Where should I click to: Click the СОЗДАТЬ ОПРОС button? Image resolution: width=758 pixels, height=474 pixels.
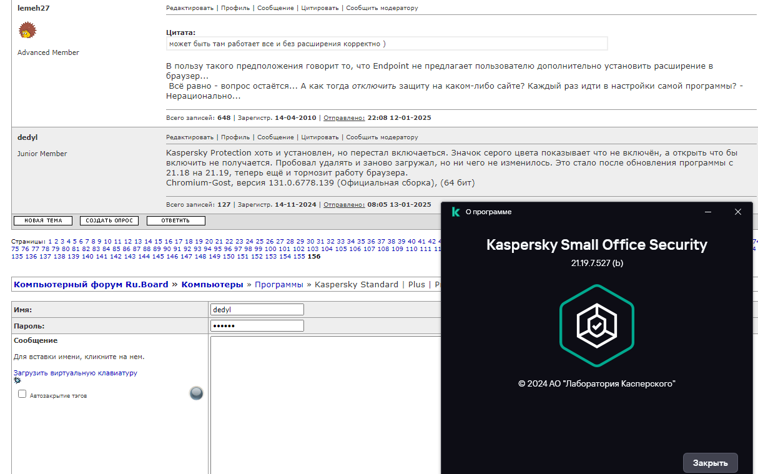(x=109, y=220)
